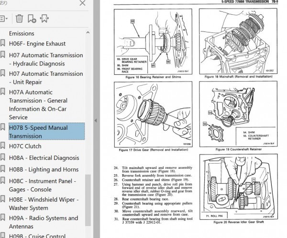Select the H07B 5-Speed Manual Transmission bookmark
Viewport: 287px width, 238px height.
pyautogui.click(x=46, y=132)
